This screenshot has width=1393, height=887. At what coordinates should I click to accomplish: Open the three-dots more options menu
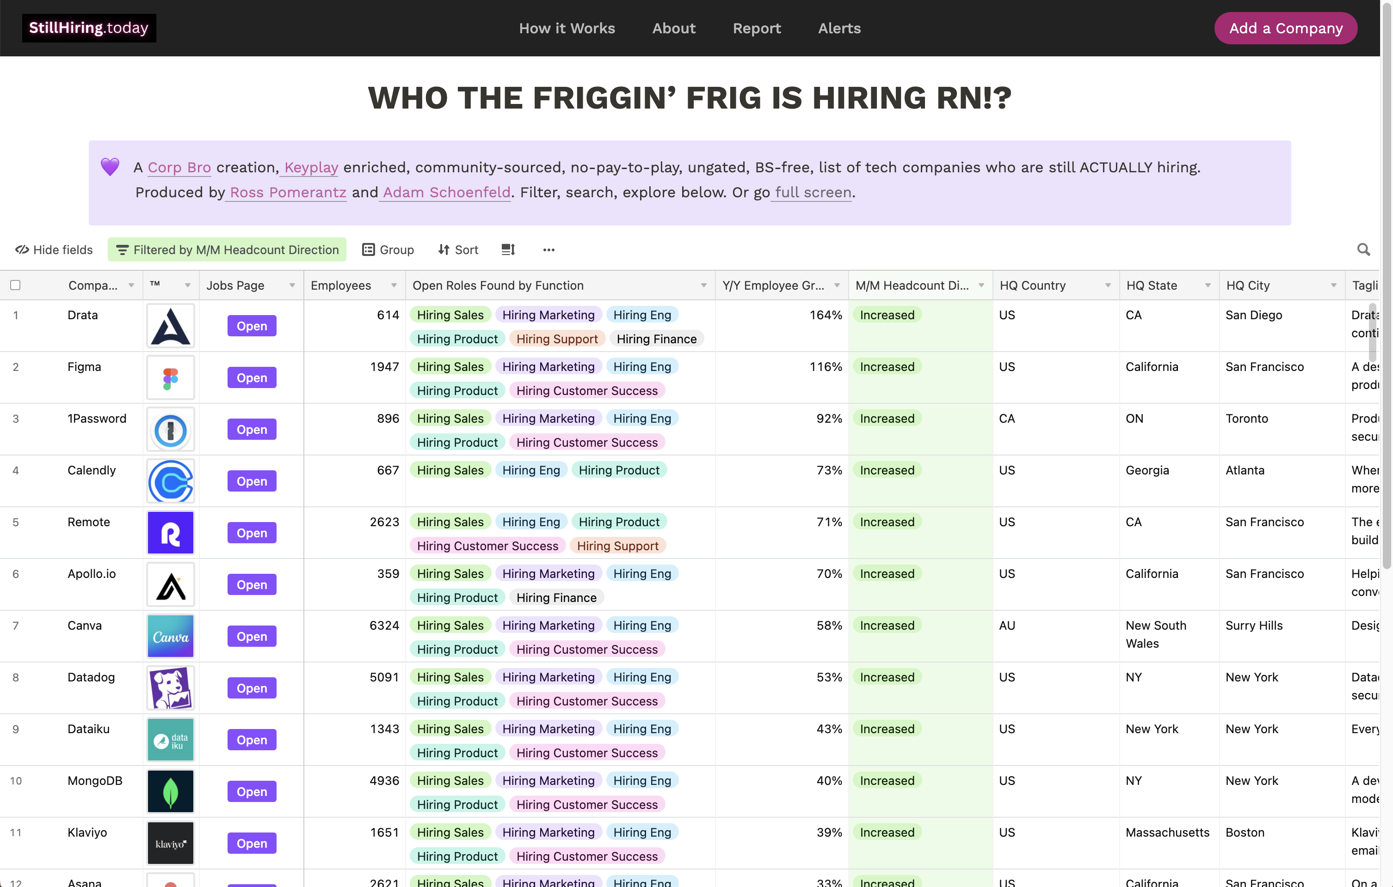point(549,249)
